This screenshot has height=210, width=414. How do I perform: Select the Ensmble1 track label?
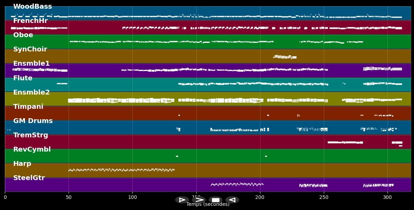pyautogui.click(x=31, y=64)
